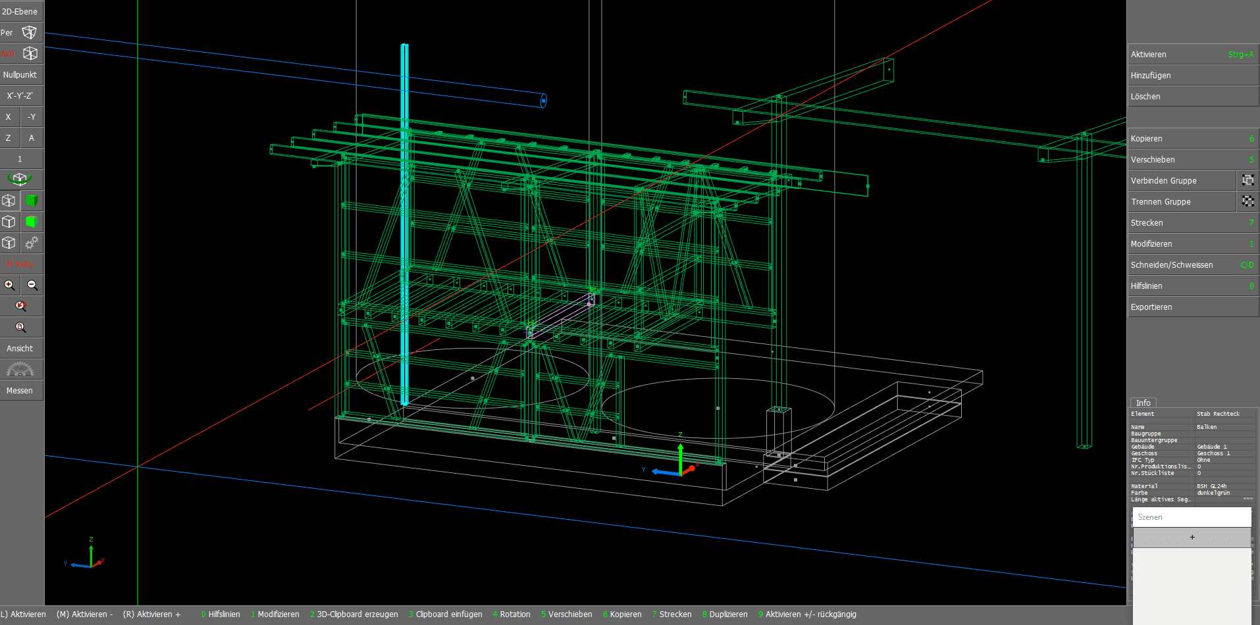The width and height of the screenshot is (1260, 625).
Task: Expand the Schneiden/Schweissen menu
Action: click(1192, 265)
